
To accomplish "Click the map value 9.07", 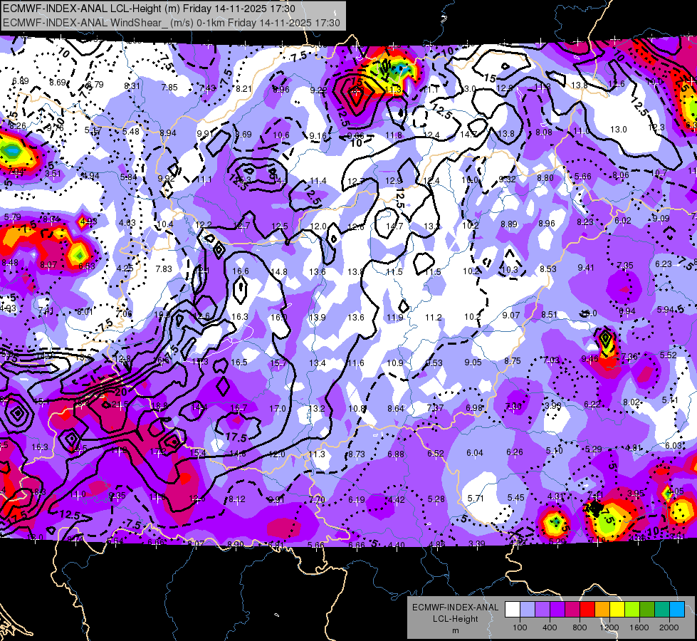I will (511, 315).
